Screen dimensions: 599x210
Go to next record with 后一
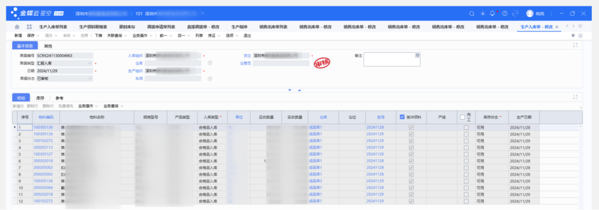click(181, 36)
